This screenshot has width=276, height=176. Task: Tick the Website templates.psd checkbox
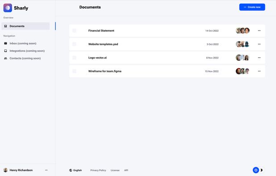pos(74,44)
